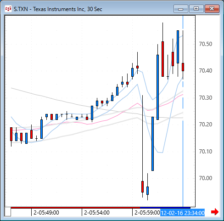Click the 2-05:54:00 time axis label
This screenshot has width=224, height=221.
click(97, 213)
